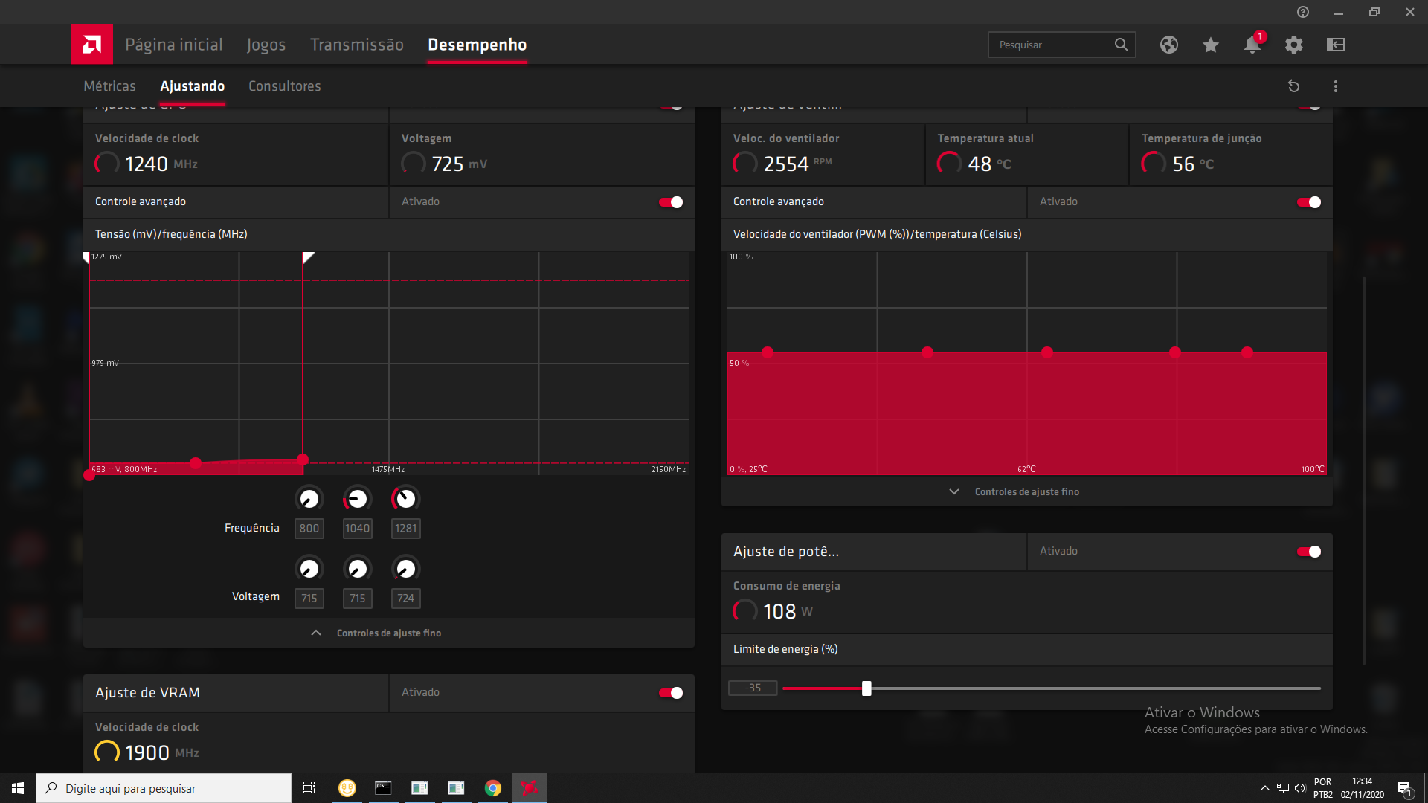The width and height of the screenshot is (1428, 803).
Task: Open the Transmissão tab
Action: (x=357, y=45)
